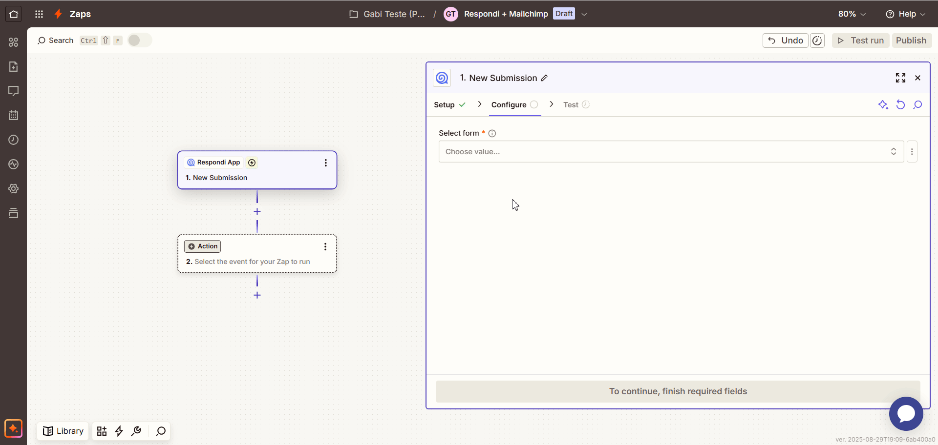Screen dimensions: 938x445
Task: Open three-dot menu on Action node
Action: pyautogui.click(x=325, y=247)
